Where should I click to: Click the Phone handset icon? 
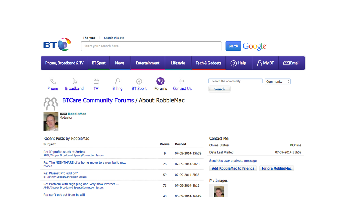(53, 81)
